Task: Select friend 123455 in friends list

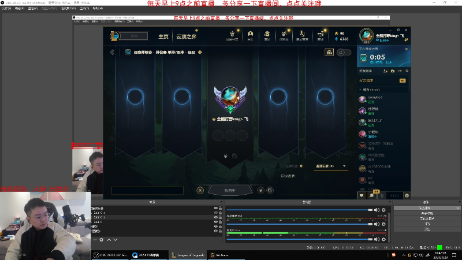Action: coord(383,146)
